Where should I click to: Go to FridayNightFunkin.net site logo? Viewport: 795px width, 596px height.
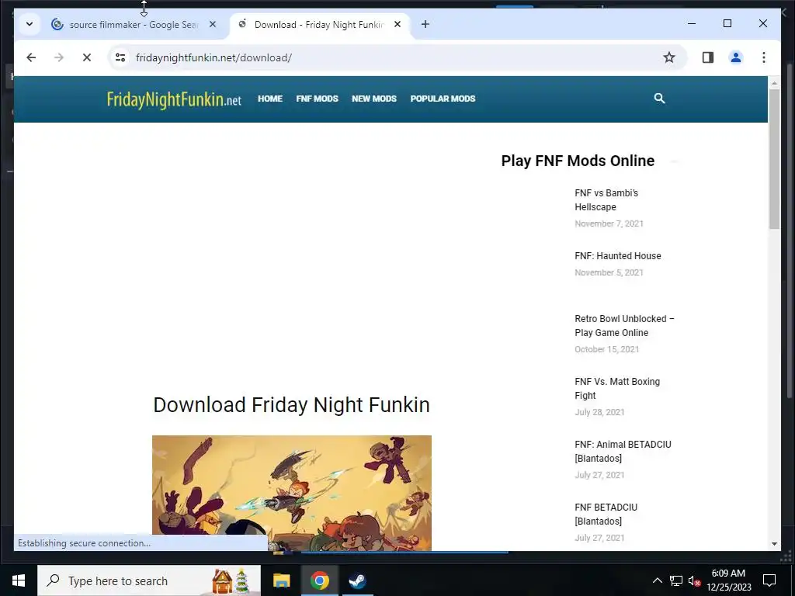tap(174, 99)
